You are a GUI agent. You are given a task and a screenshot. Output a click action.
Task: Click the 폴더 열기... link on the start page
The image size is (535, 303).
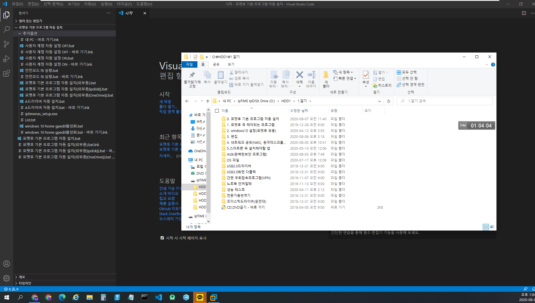pos(168,106)
